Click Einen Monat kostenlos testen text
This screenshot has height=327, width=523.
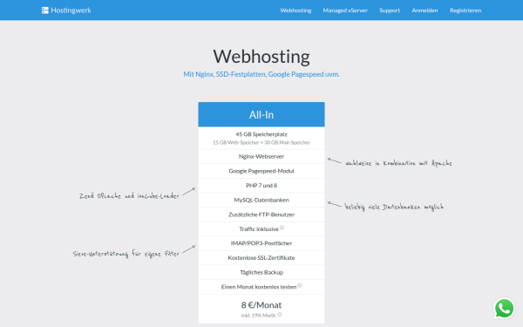click(x=259, y=287)
